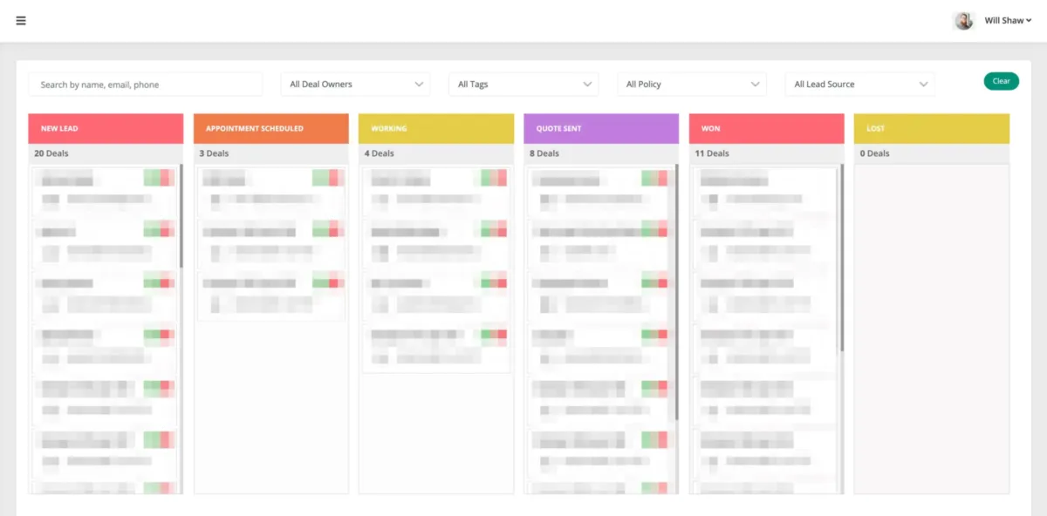Screen dimensions: 1047x516
Task: Select the Appointment Scheduled column header
Action: click(270, 128)
